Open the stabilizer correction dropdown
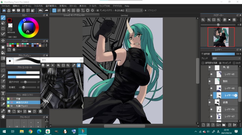Image resolution: width=242 pixels, height=135 pixels. point(134,11)
